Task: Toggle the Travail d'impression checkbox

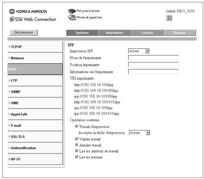Action: point(77,127)
